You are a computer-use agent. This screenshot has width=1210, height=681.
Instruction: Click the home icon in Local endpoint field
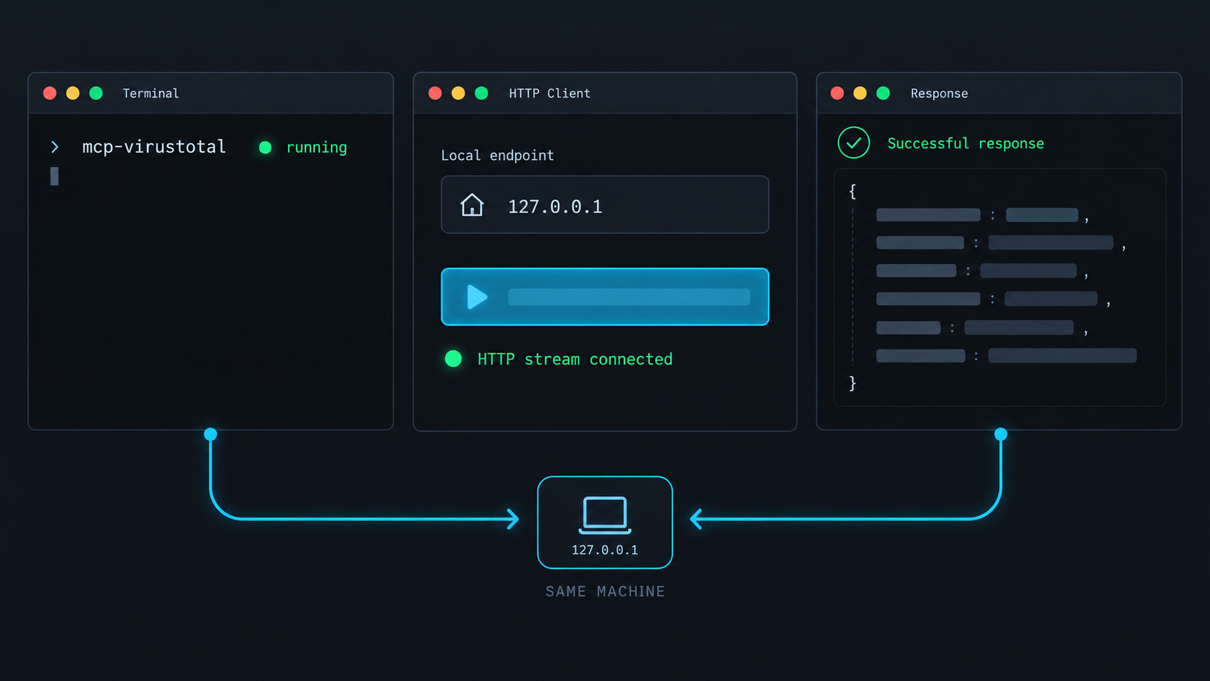click(472, 205)
